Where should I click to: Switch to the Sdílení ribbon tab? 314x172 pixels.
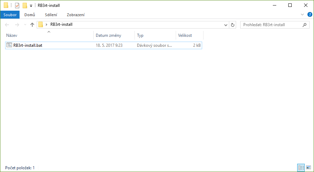pyautogui.click(x=51, y=15)
